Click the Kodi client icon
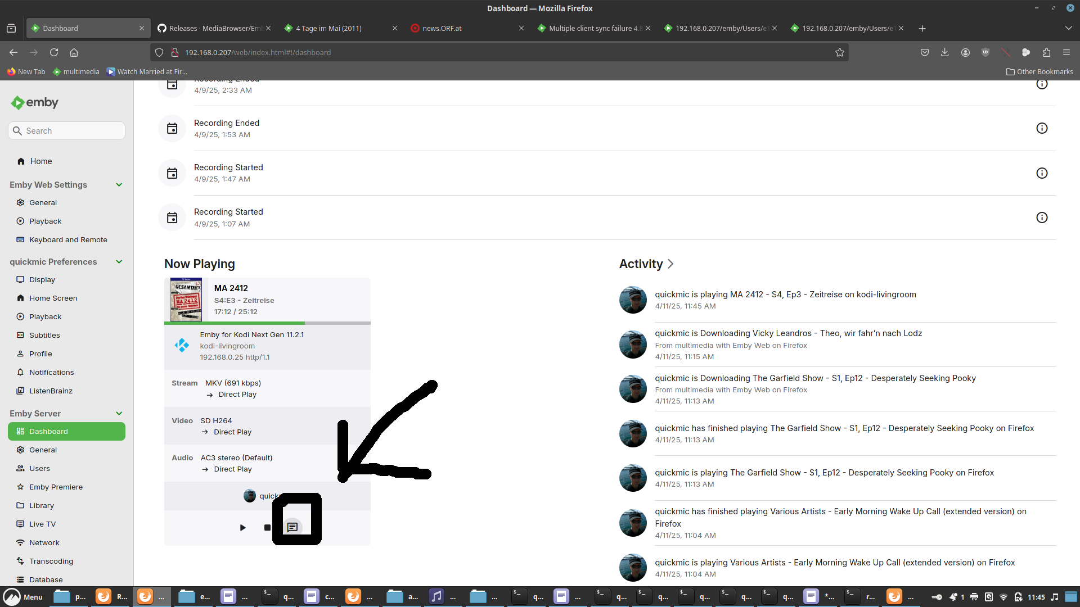Viewport: 1080px width, 607px height. click(182, 345)
